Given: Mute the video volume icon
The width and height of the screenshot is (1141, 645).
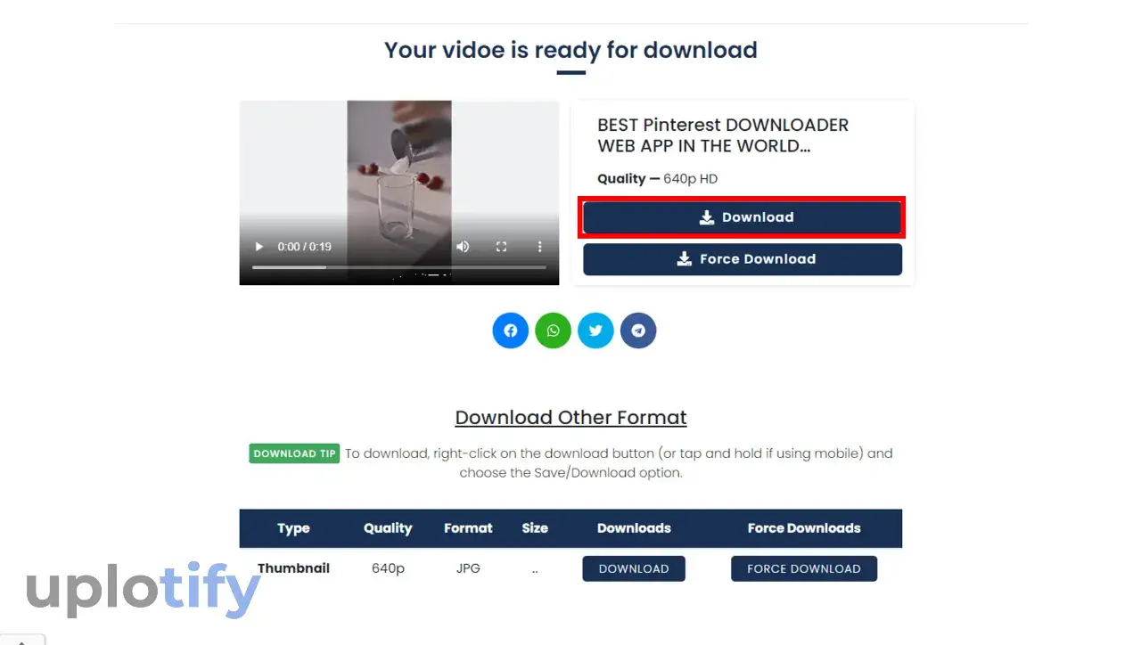Looking at the screenshot, I should pyautogui.click(x=463, y=247).
